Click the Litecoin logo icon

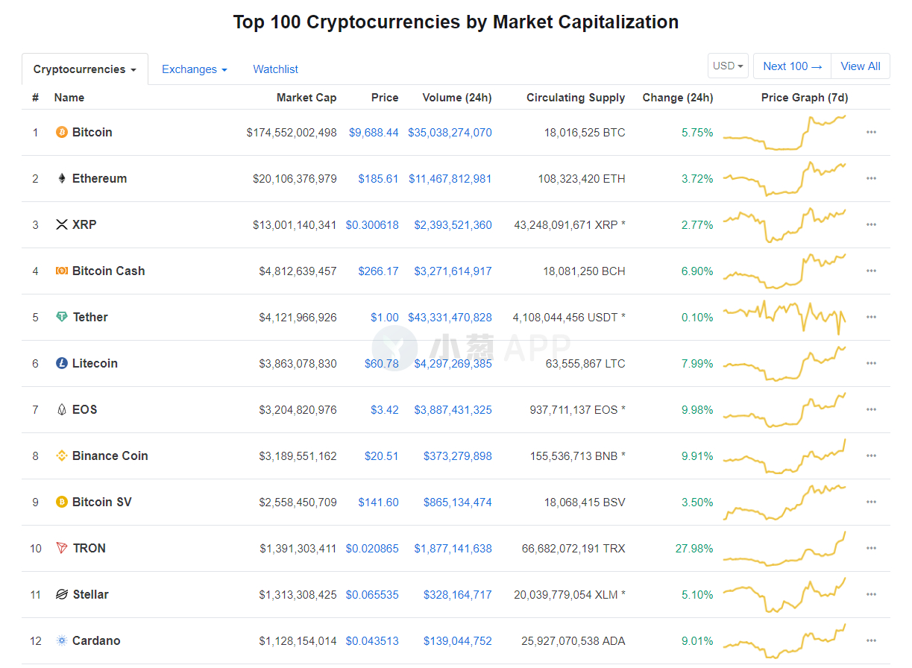[62, 364]
